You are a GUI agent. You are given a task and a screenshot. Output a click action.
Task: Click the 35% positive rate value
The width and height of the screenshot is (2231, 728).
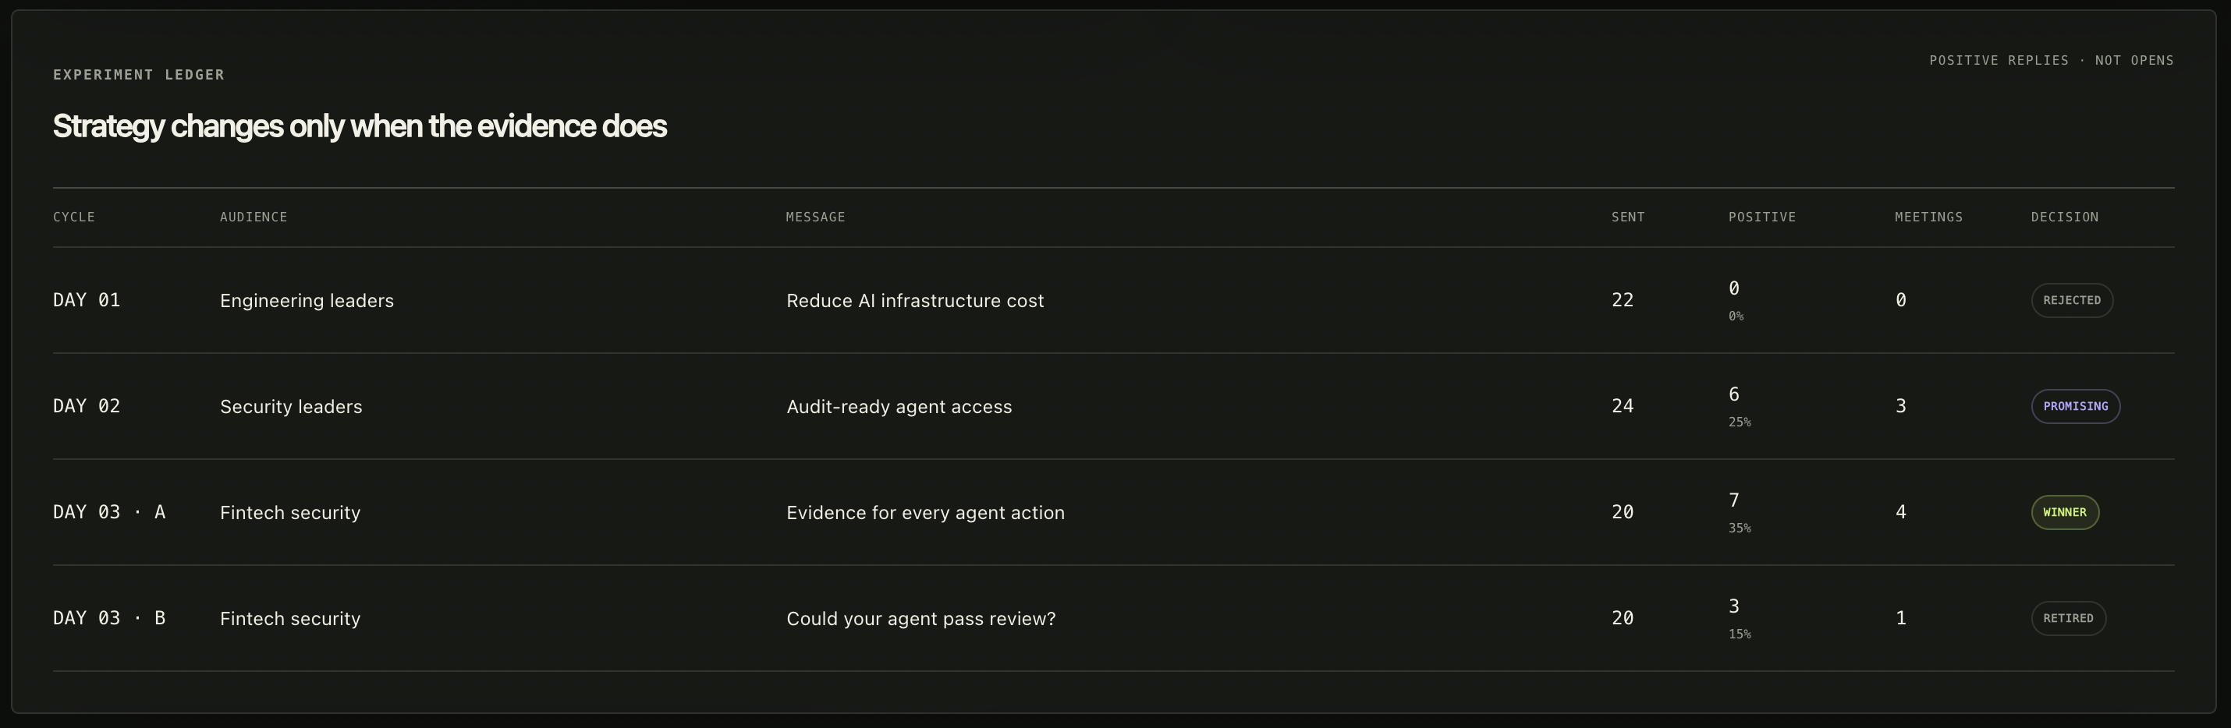[1739, 528]
